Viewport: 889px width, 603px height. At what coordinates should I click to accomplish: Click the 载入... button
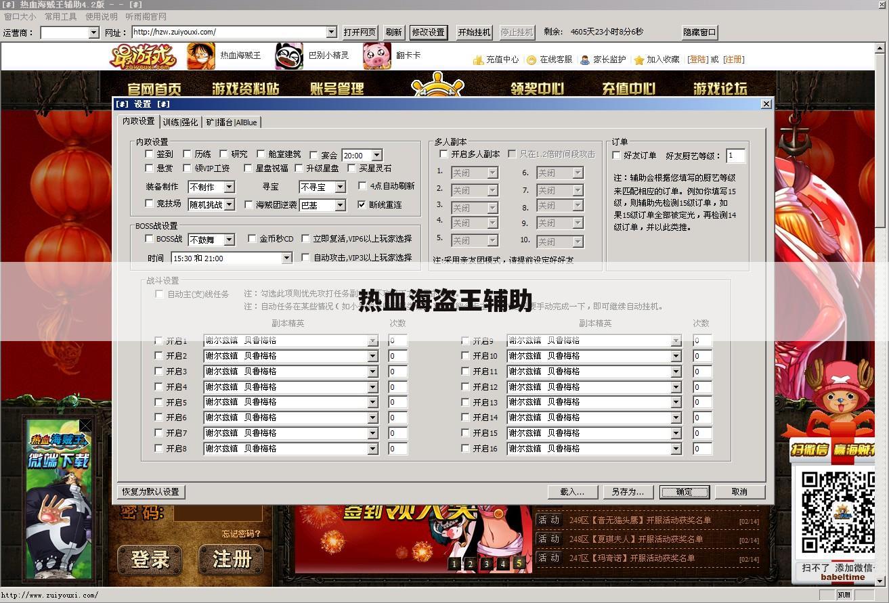pos(573,492)
